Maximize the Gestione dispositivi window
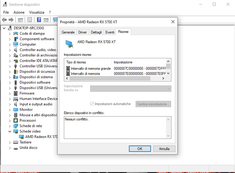Viewport: 235px width, 173px height. coord(214,4)
